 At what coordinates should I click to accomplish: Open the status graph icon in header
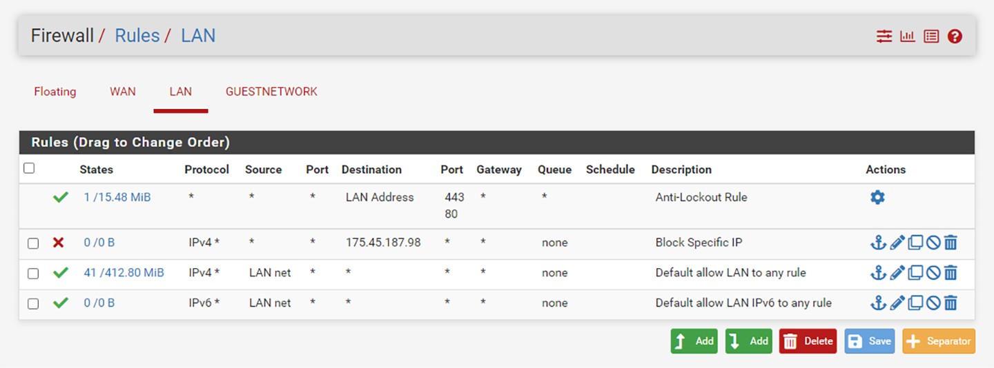click(908, 37)
